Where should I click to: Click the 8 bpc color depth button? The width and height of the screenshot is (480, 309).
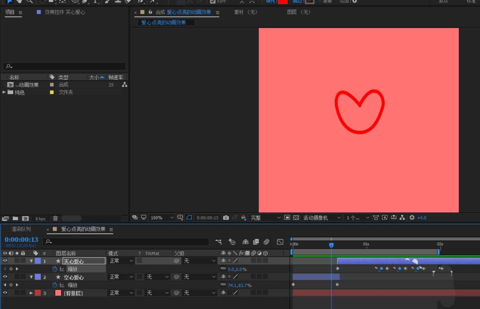(x=40, y=219)
